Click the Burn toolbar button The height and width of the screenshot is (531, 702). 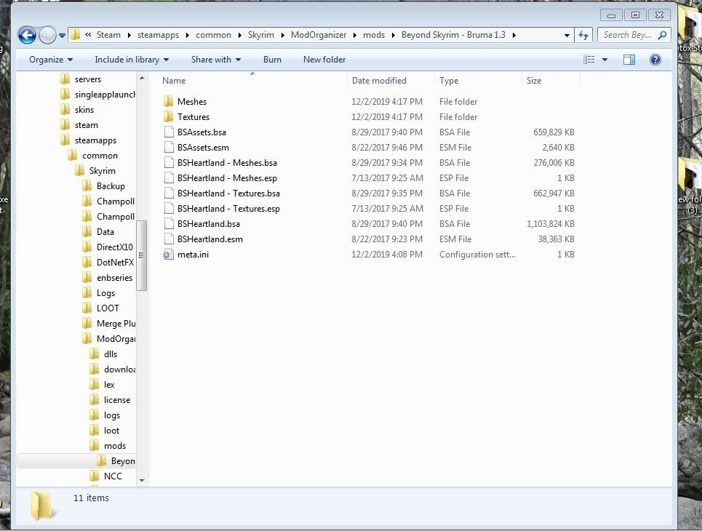coord(272,60)
